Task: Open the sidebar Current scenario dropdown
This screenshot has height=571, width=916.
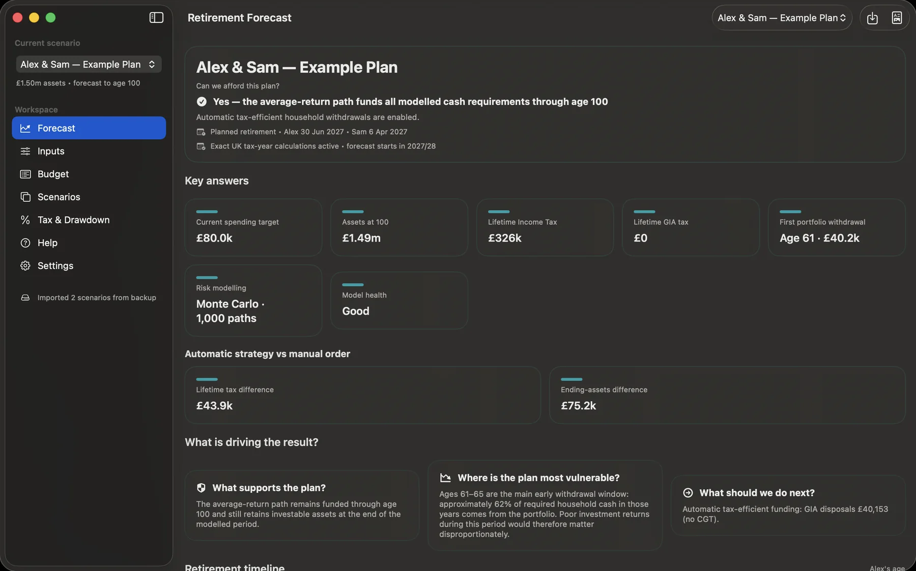Action: 89,64
